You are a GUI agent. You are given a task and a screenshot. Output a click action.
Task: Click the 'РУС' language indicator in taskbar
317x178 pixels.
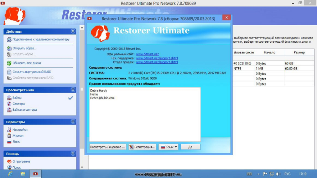[287, 174]
